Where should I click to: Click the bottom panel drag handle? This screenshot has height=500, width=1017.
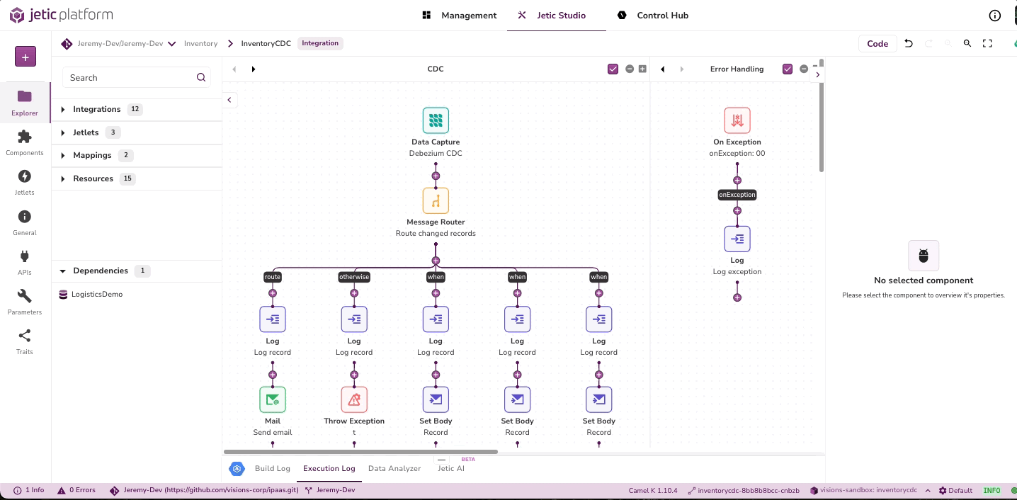[x=441, y=460]
